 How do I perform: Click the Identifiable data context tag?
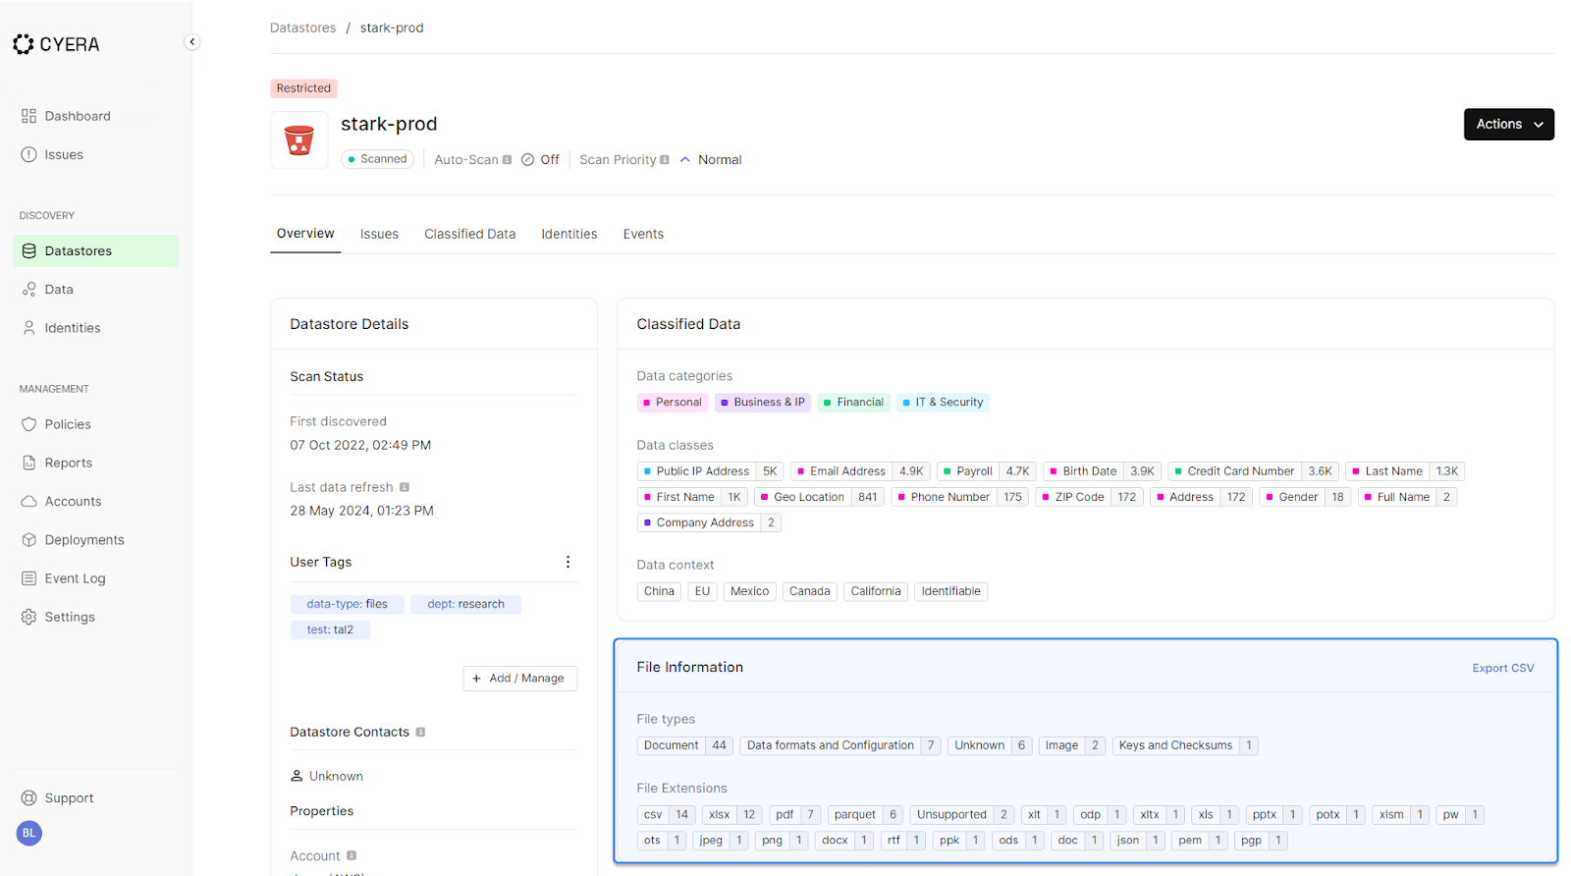coord(950,591)
